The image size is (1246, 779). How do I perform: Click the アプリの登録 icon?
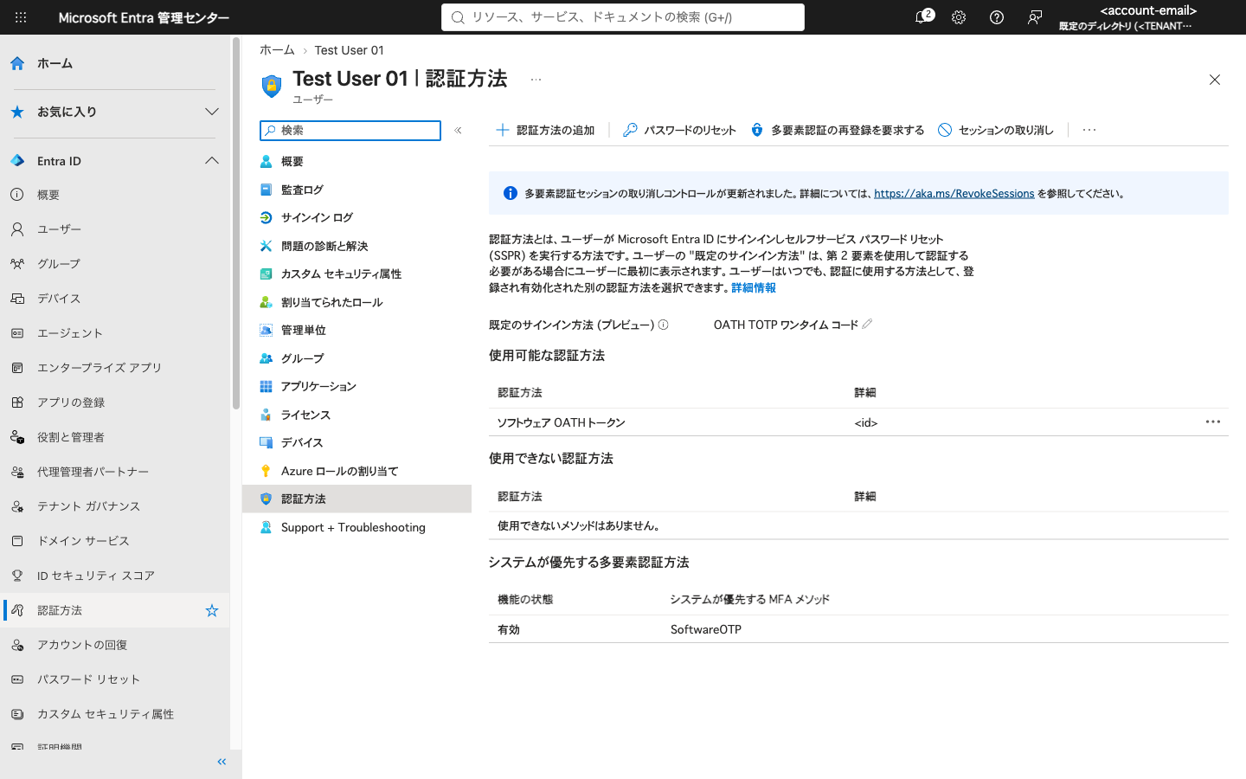click(x=17, y=402)
